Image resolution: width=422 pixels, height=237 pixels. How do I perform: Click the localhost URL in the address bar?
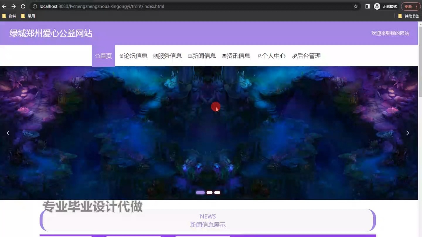[x=102, y=6]
